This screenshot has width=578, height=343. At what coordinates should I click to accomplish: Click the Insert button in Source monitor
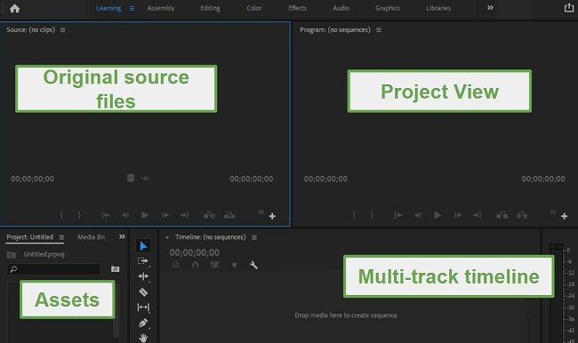[209, 215]
